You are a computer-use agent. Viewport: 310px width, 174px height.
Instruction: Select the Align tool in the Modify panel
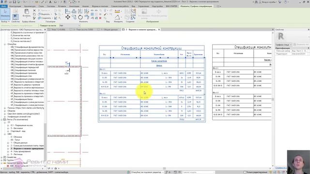[68, 12]
